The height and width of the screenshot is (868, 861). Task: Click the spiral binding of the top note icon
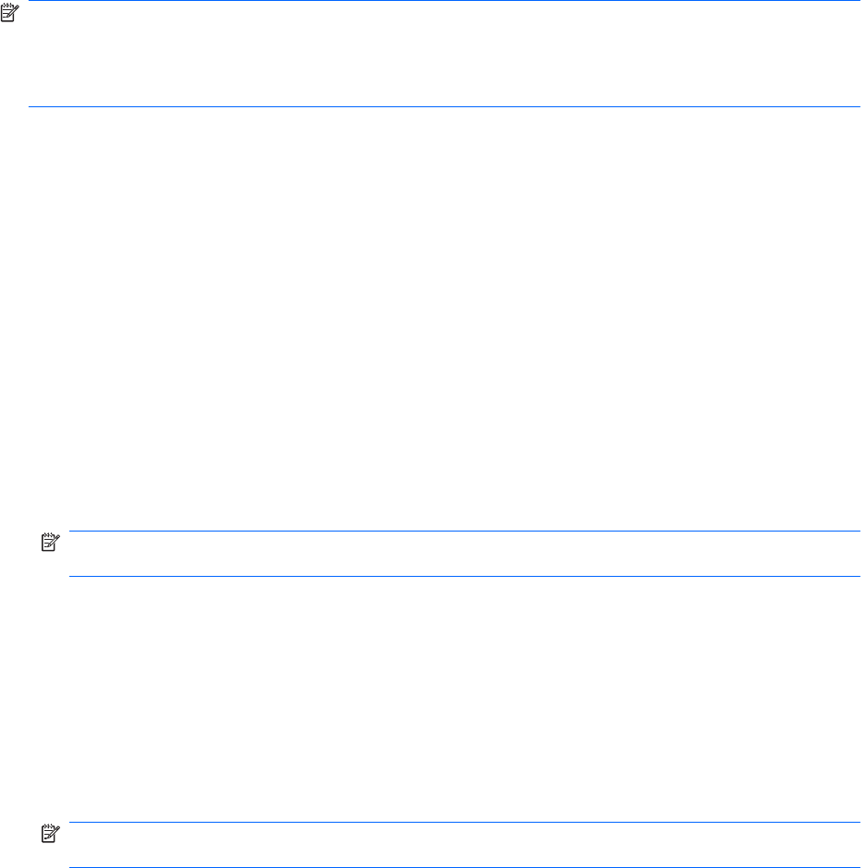[6, 6]
